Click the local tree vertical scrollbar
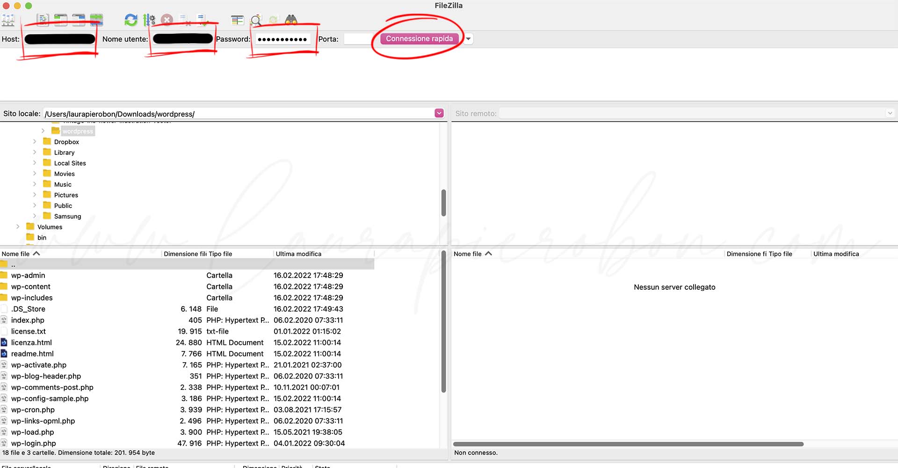The image size is (898, 468). pyautogui.click(x=443, y=203)
